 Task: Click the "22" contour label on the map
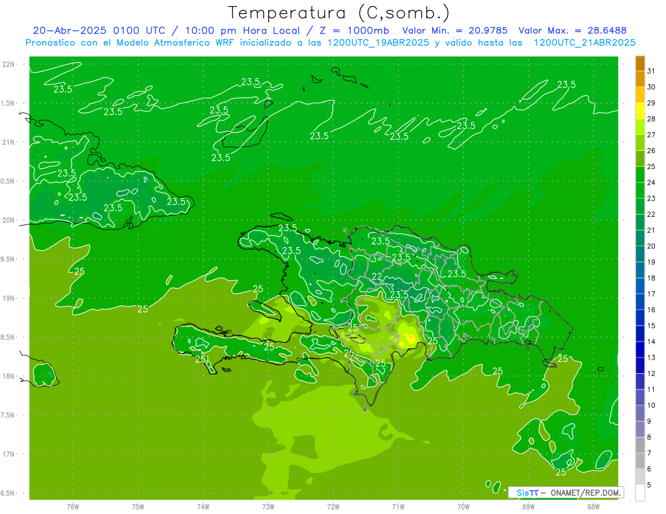377,277
